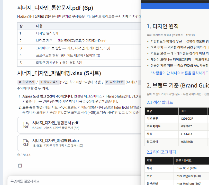Viewport: 209px width, 185px height.
Task: Focus the 무엇이든 질문하세요 input field
Action: (75, 181)
